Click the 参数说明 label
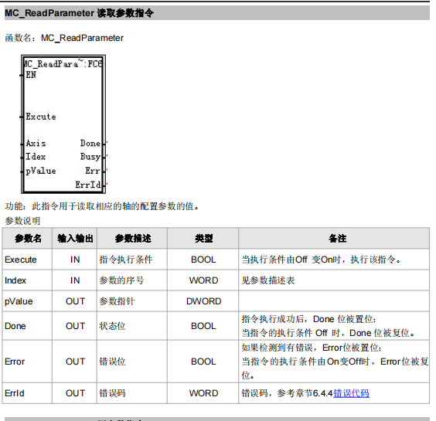This screenshot has width=436, height=421. coord(22,221)
